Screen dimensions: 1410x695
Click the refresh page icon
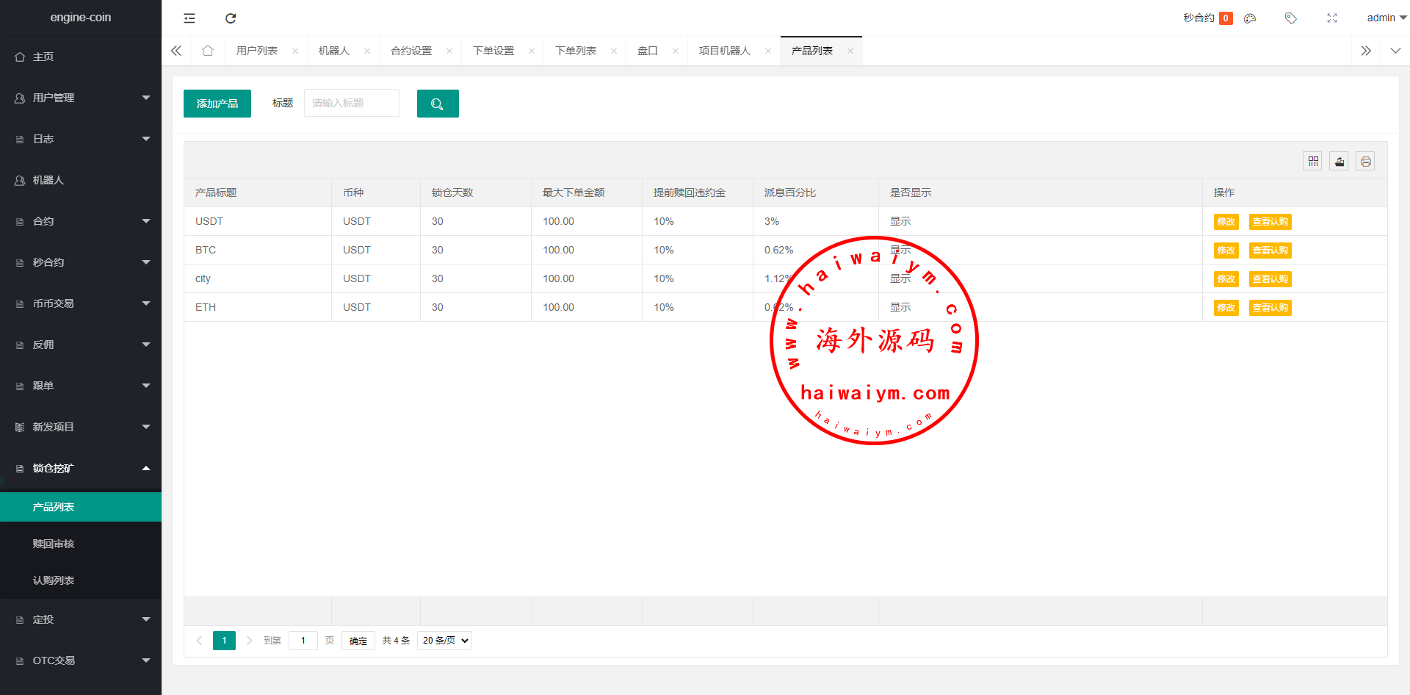pyautogui.click(x=231, y=18)
